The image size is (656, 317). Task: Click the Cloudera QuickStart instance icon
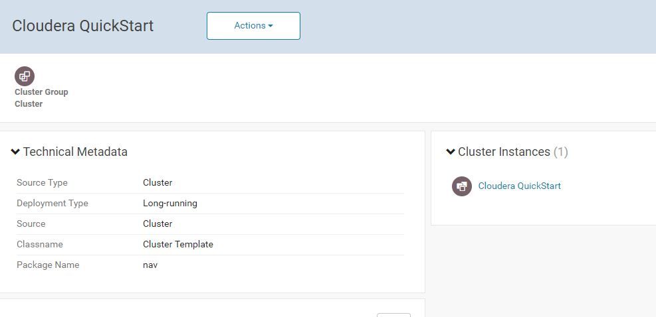coord(462,186)
